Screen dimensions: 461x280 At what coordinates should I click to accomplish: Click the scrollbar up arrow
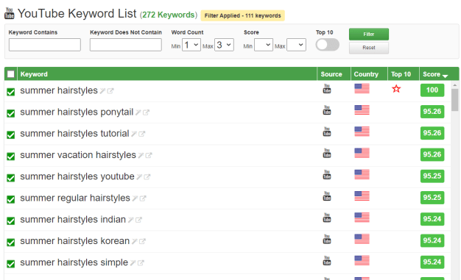[x=455, y=85]
